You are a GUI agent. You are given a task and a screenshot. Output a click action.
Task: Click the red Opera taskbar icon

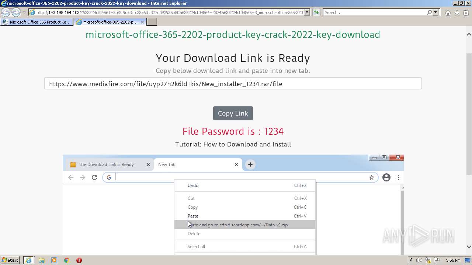tap(79, 260)
